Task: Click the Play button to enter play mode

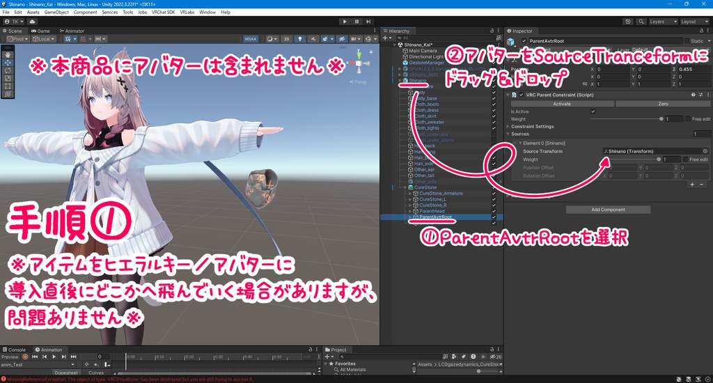Action: pyautogui.click(x=345, y=22)
